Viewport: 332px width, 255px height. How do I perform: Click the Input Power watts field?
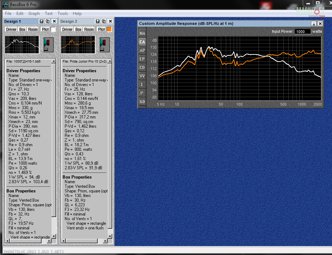coord(303,32)
